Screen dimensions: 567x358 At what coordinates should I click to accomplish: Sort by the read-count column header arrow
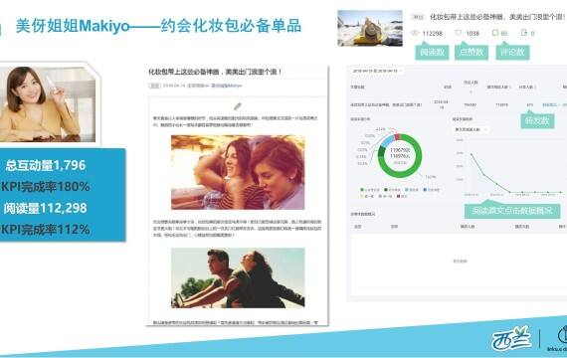coord(471,91)
